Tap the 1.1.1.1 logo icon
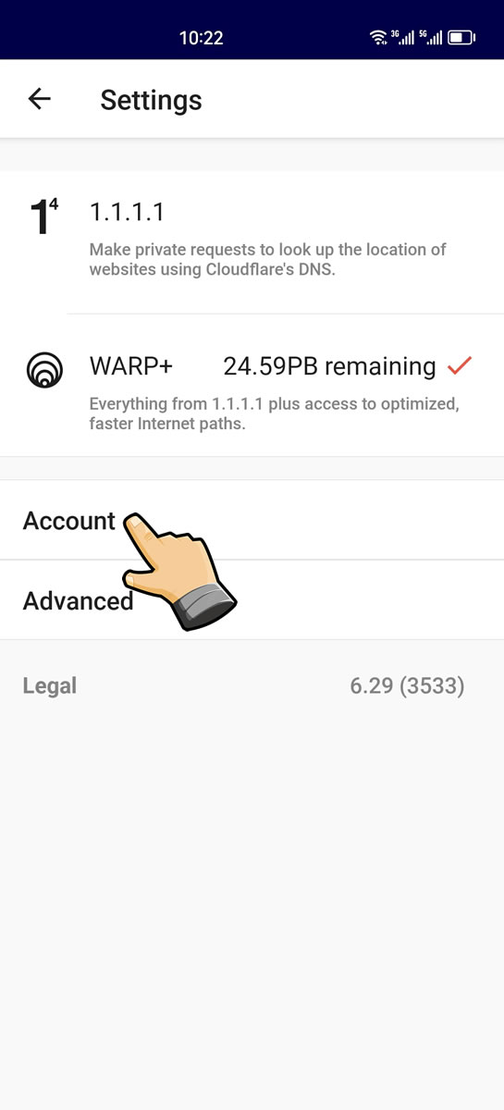Viewport: 504px width, 1110px height. point(43,216)
